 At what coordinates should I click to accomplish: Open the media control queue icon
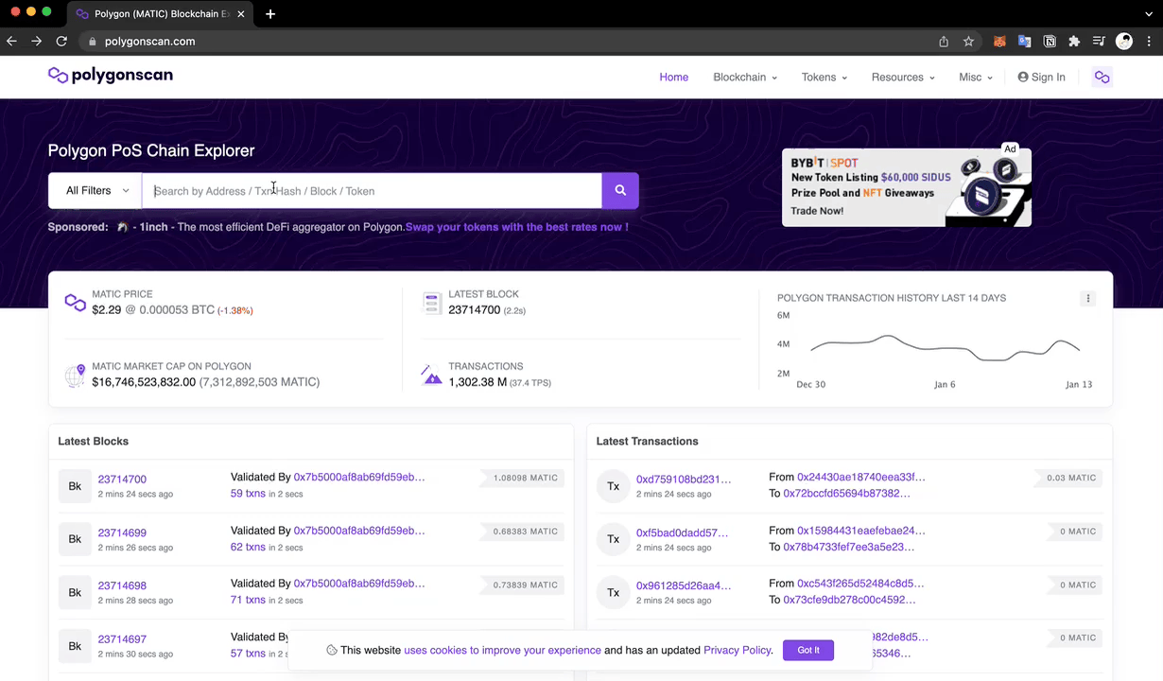[1099, 42]
